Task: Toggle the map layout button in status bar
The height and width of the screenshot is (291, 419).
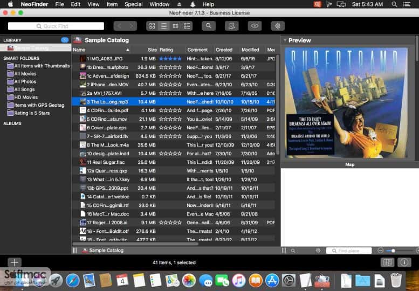Action: (388, 262)
